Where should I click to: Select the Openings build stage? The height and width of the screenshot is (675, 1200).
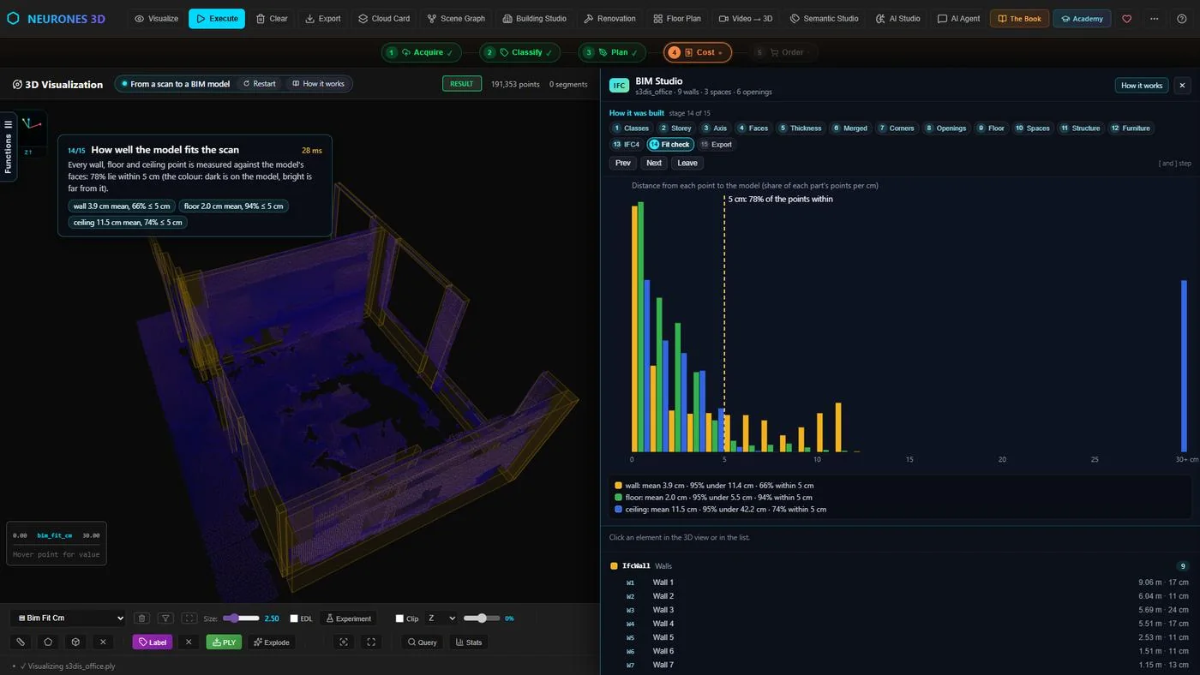(x=945, y=128)
